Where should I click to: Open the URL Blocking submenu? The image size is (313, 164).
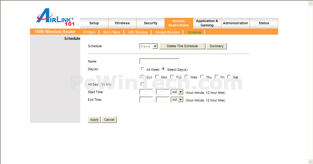(x=138, y=32)
